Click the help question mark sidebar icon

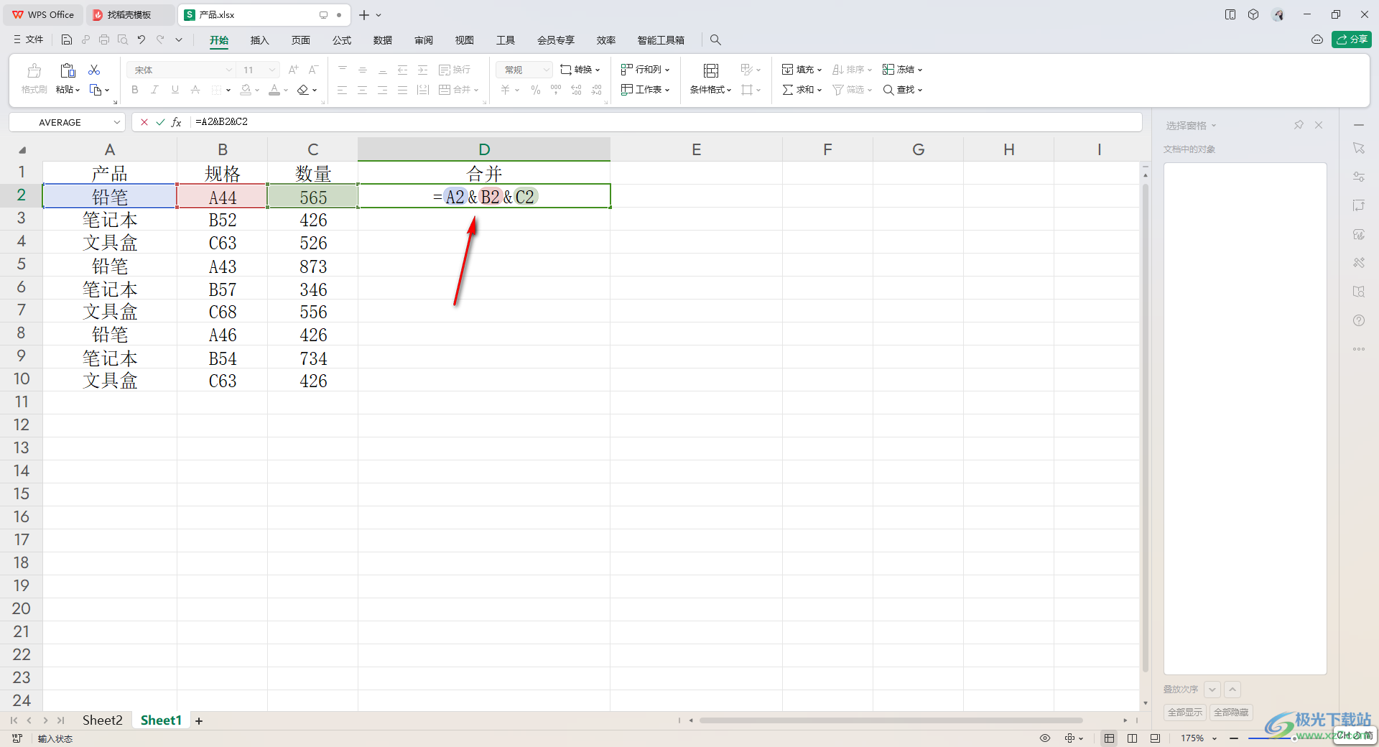(1359, 320)
